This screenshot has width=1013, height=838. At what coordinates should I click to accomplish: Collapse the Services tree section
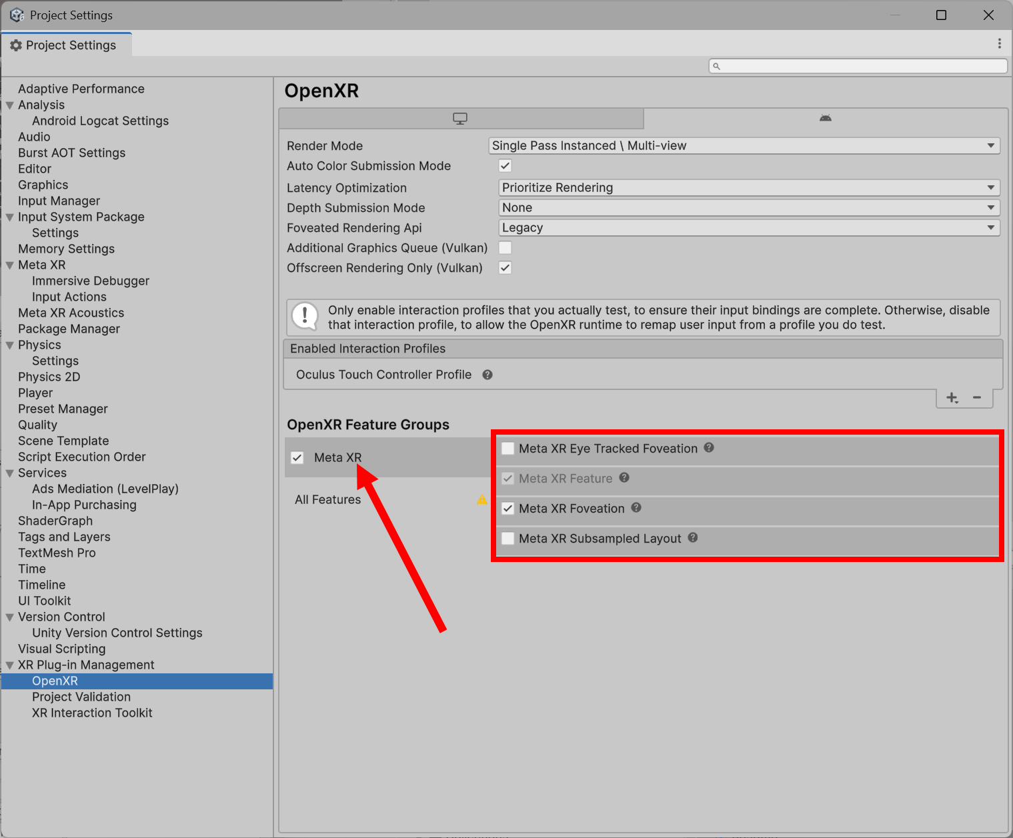(x=10, y=473)
